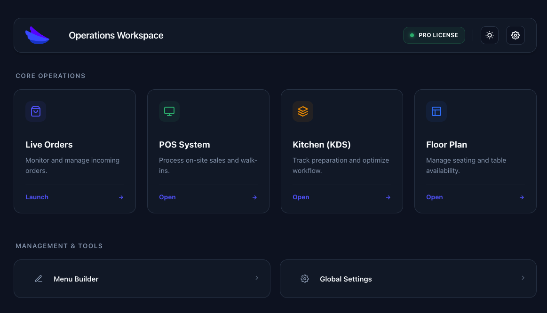The width and height of the screenshot is (547, 313).
Task: Click the app logo in the header
Action: 38,35
